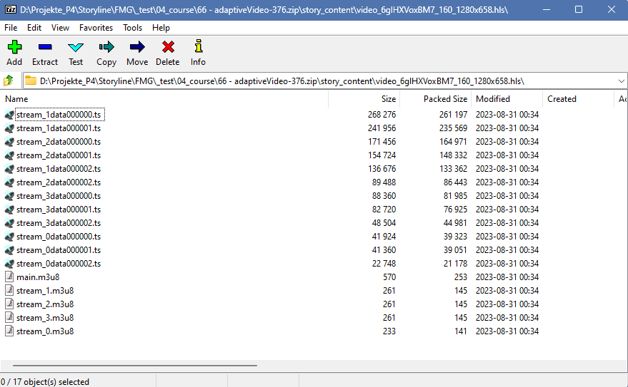Click packed size value 235 569
Viewport: 628px width, 387px height.
[453, 128]
